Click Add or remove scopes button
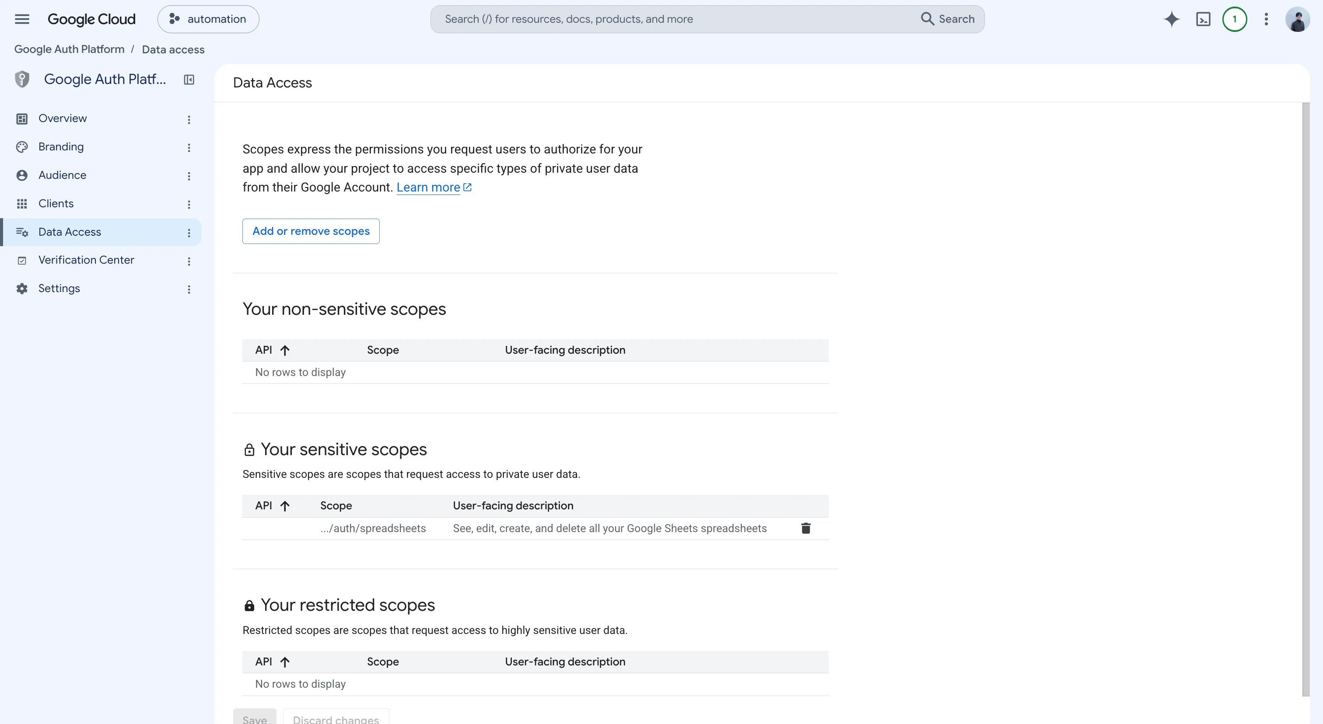This screenshot has width=1323, height=724. click(x=311, y=231)
